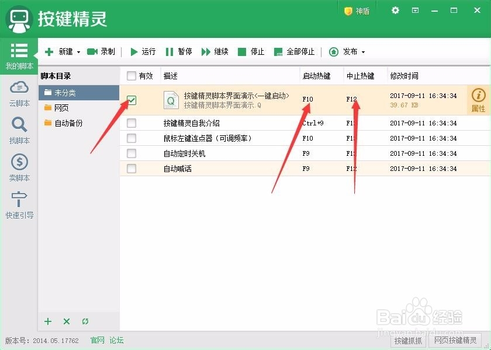Click the 网页按键精灵 button
Viewport: 491px width, 350px height.
(455, 340)
